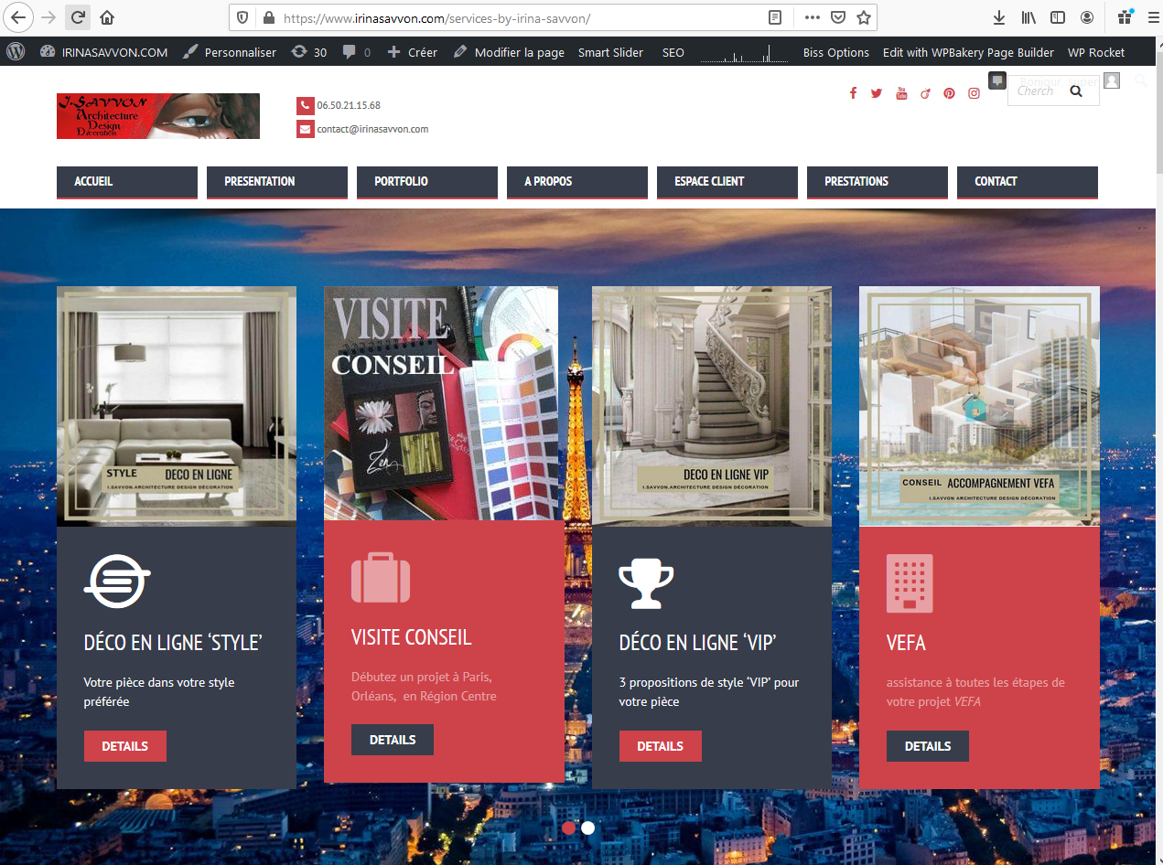Open the library bookshelf icon
Screen dimensions: 1163x865
coord(1028,17)
